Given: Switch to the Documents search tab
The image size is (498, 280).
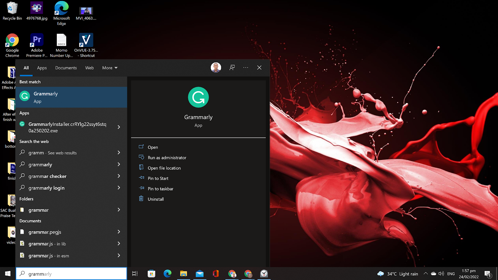Looking at the screenshot, I should (x=66, y=68).
